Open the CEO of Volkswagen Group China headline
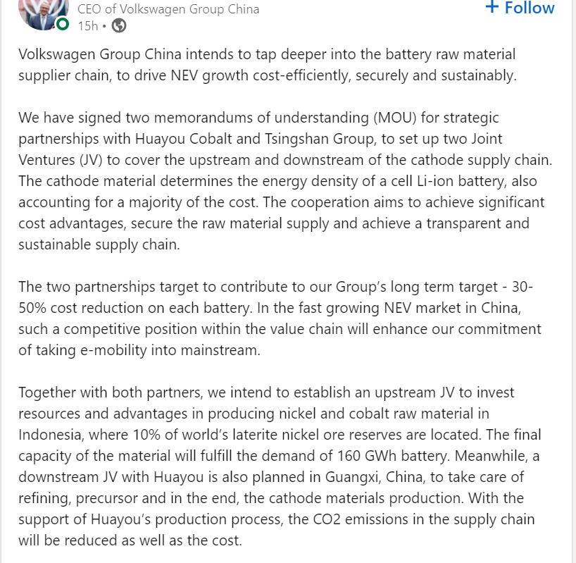This screenshot has width=576, height=563. 168,9
